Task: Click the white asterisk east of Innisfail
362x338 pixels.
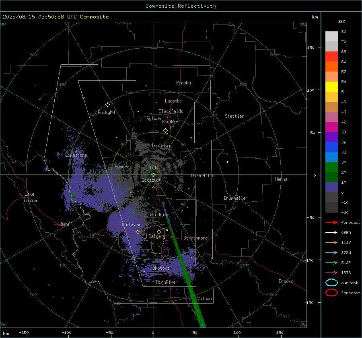Action: (191, 138)
